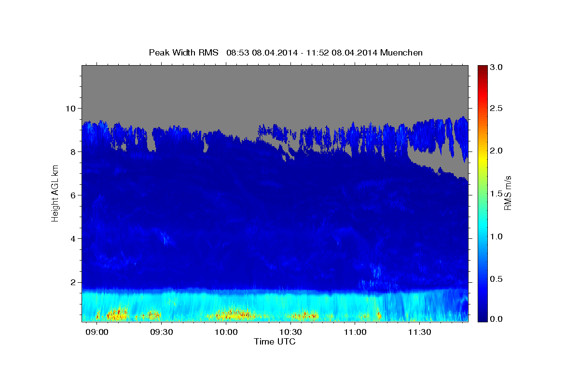Click the 'Height AGL km' axis label
This screenshot has width=579, height=386.
(x=55, y=193)
